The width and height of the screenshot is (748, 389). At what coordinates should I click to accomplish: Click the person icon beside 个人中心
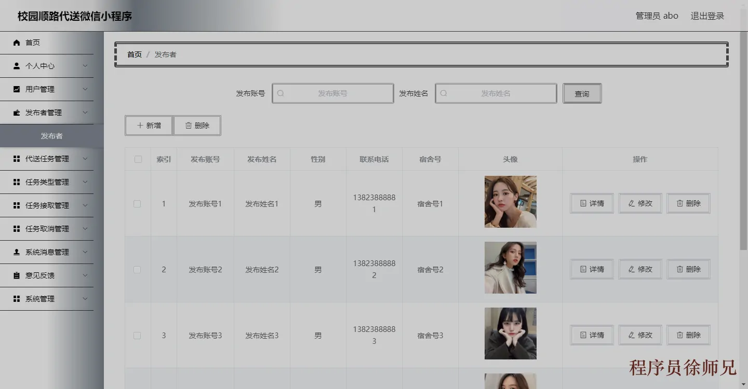[17, 66]
